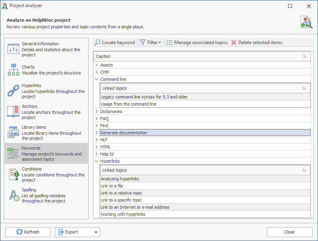Image resolution: width=318 pixels, height=241 pixels.
Task: Click the Refresh button
Action: point(28,232)
